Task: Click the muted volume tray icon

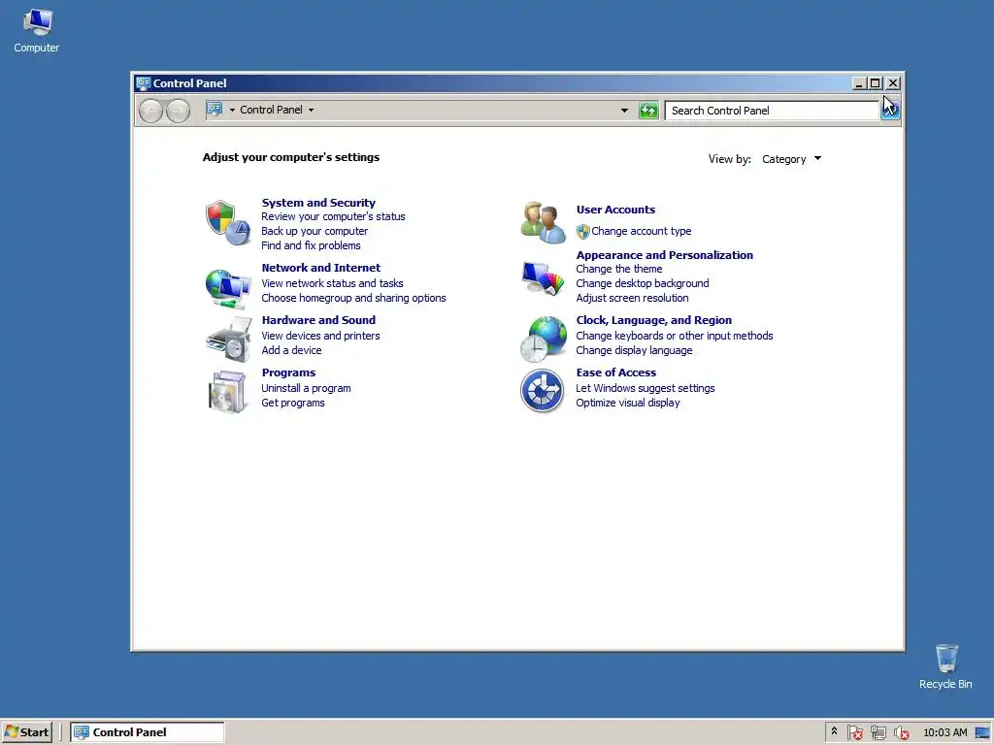Action: point(901,732)
